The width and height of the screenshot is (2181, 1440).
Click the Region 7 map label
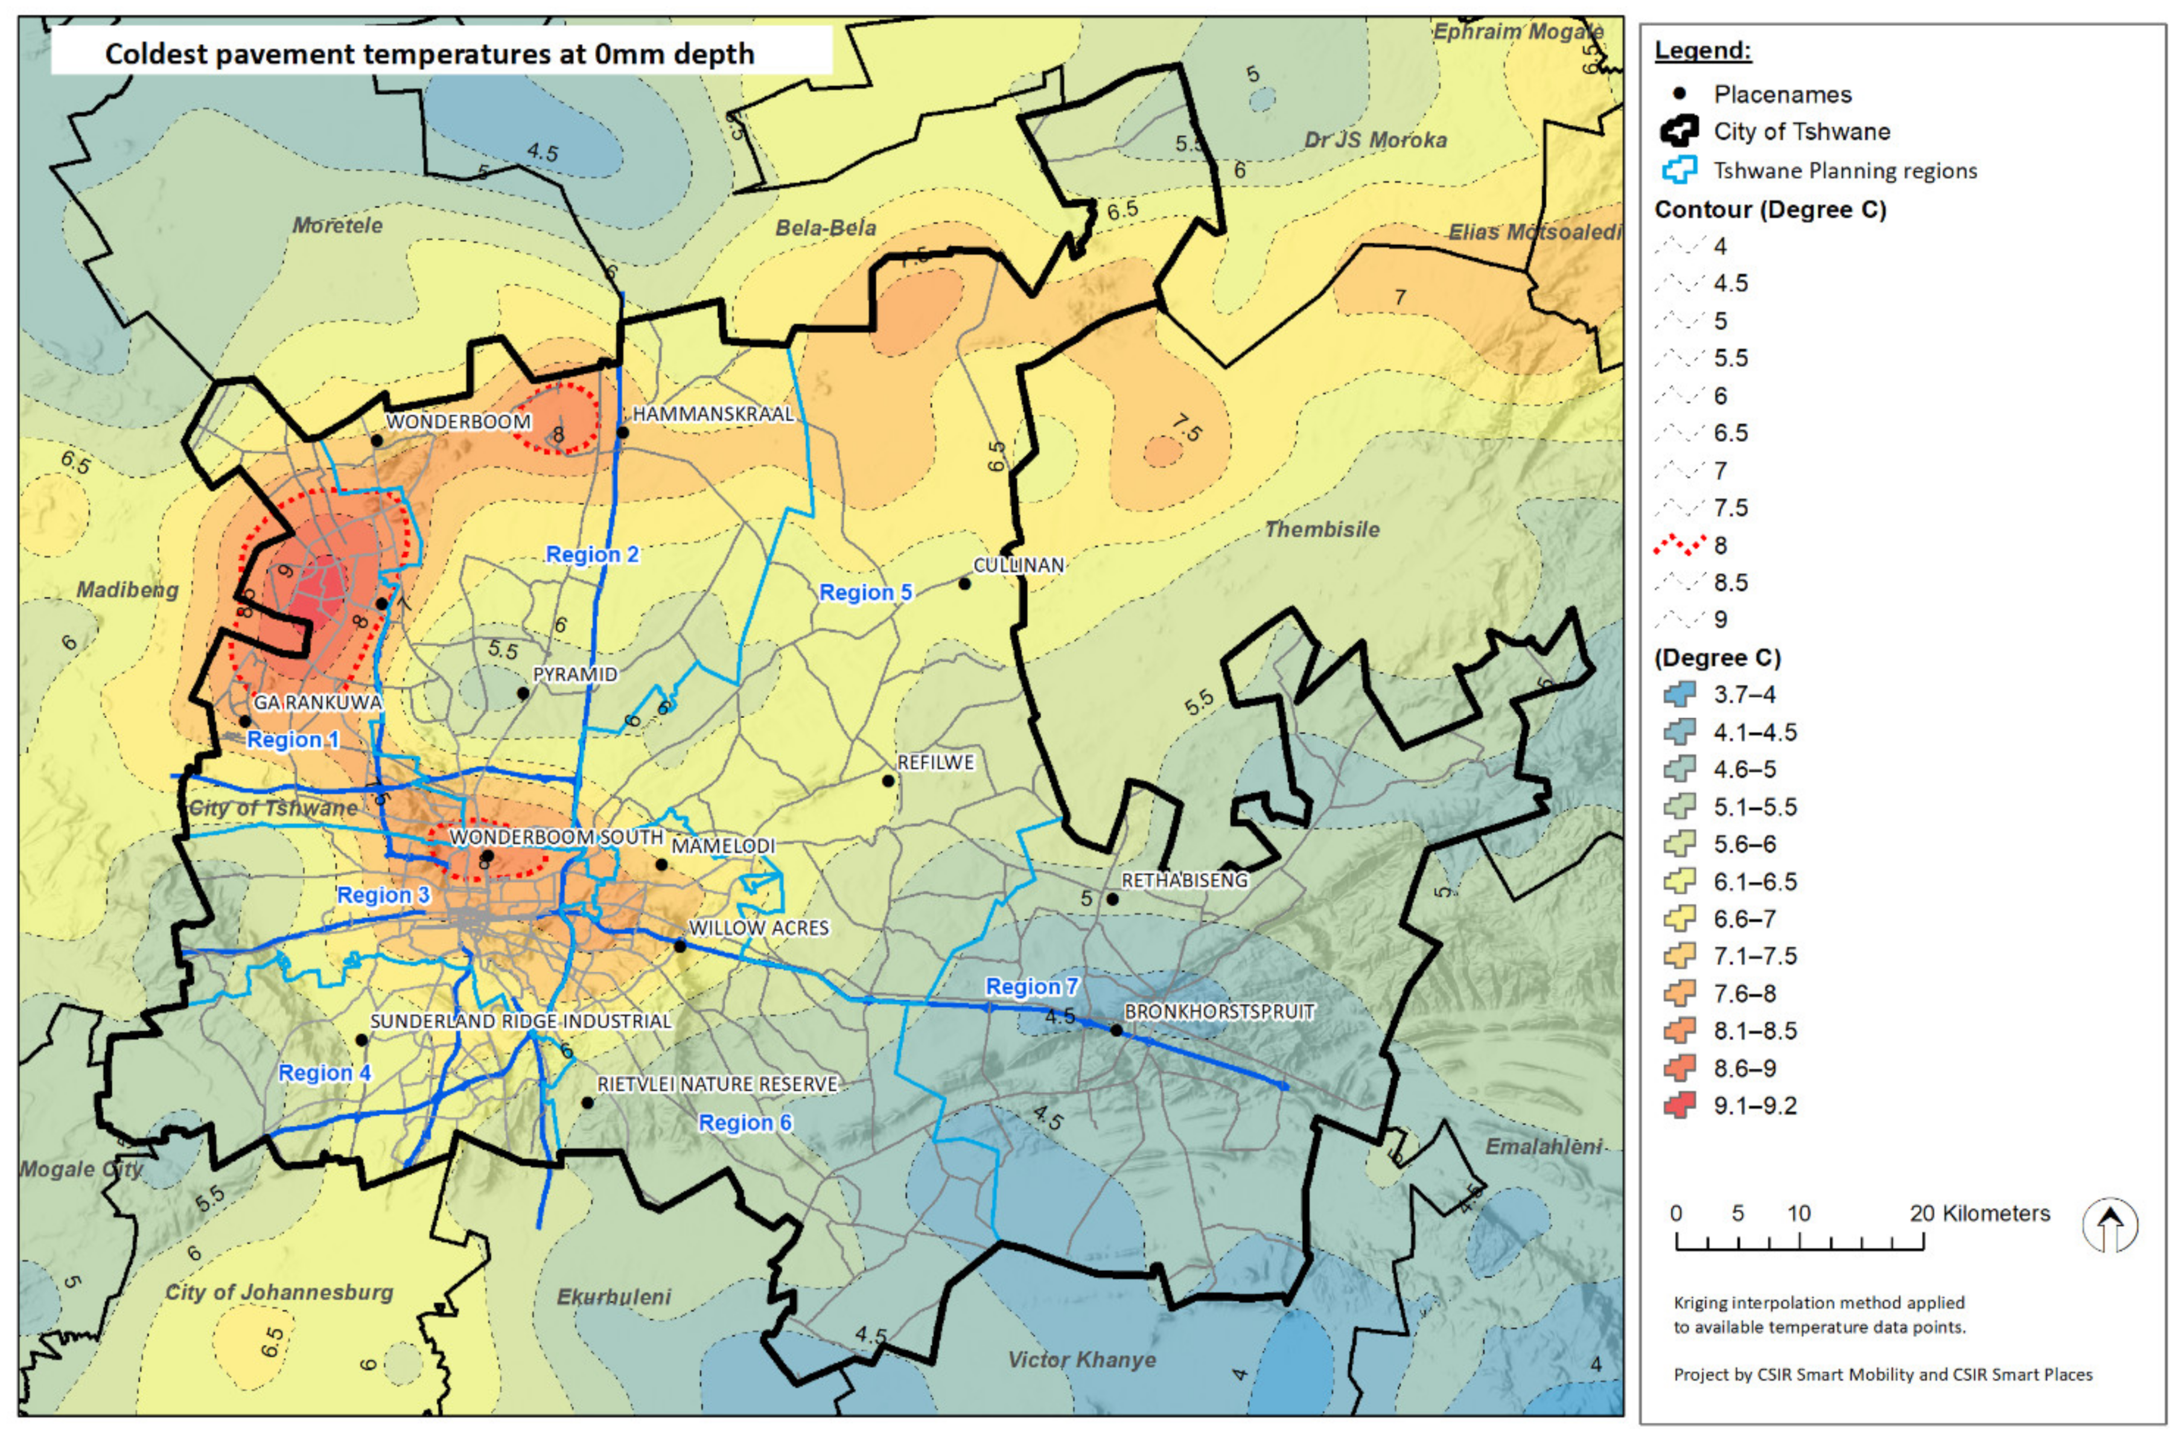click(x=1031, y=987)
